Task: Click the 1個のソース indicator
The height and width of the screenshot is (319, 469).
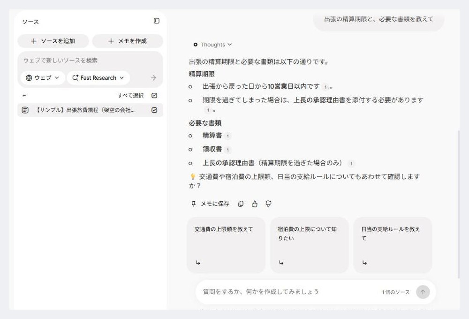Action: (x=395, y=292)
